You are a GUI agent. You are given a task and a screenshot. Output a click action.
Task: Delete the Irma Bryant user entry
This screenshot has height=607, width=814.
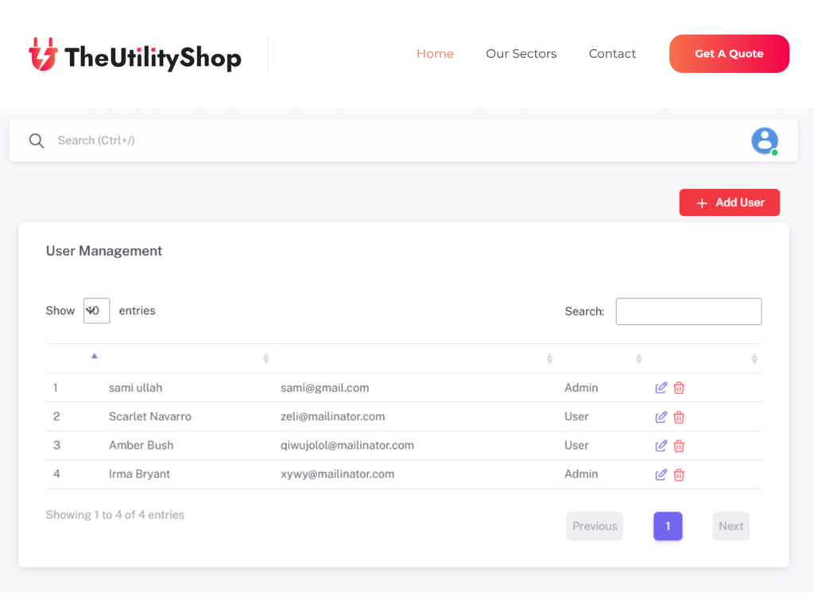point(679,474)
